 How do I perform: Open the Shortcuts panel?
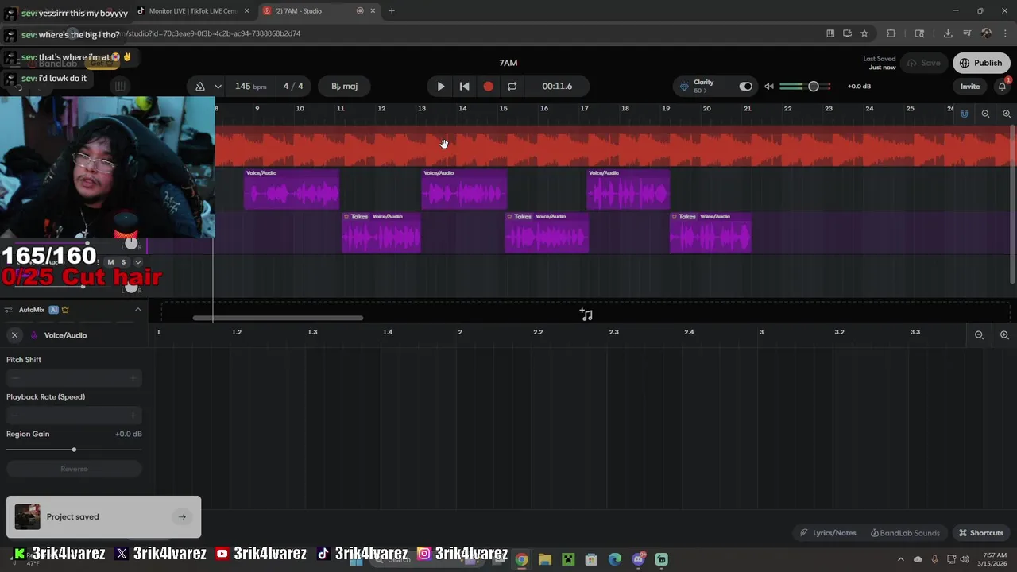pos(981,533)
